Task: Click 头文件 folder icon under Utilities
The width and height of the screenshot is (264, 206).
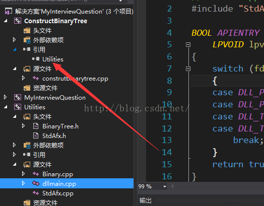Action: 27,117
